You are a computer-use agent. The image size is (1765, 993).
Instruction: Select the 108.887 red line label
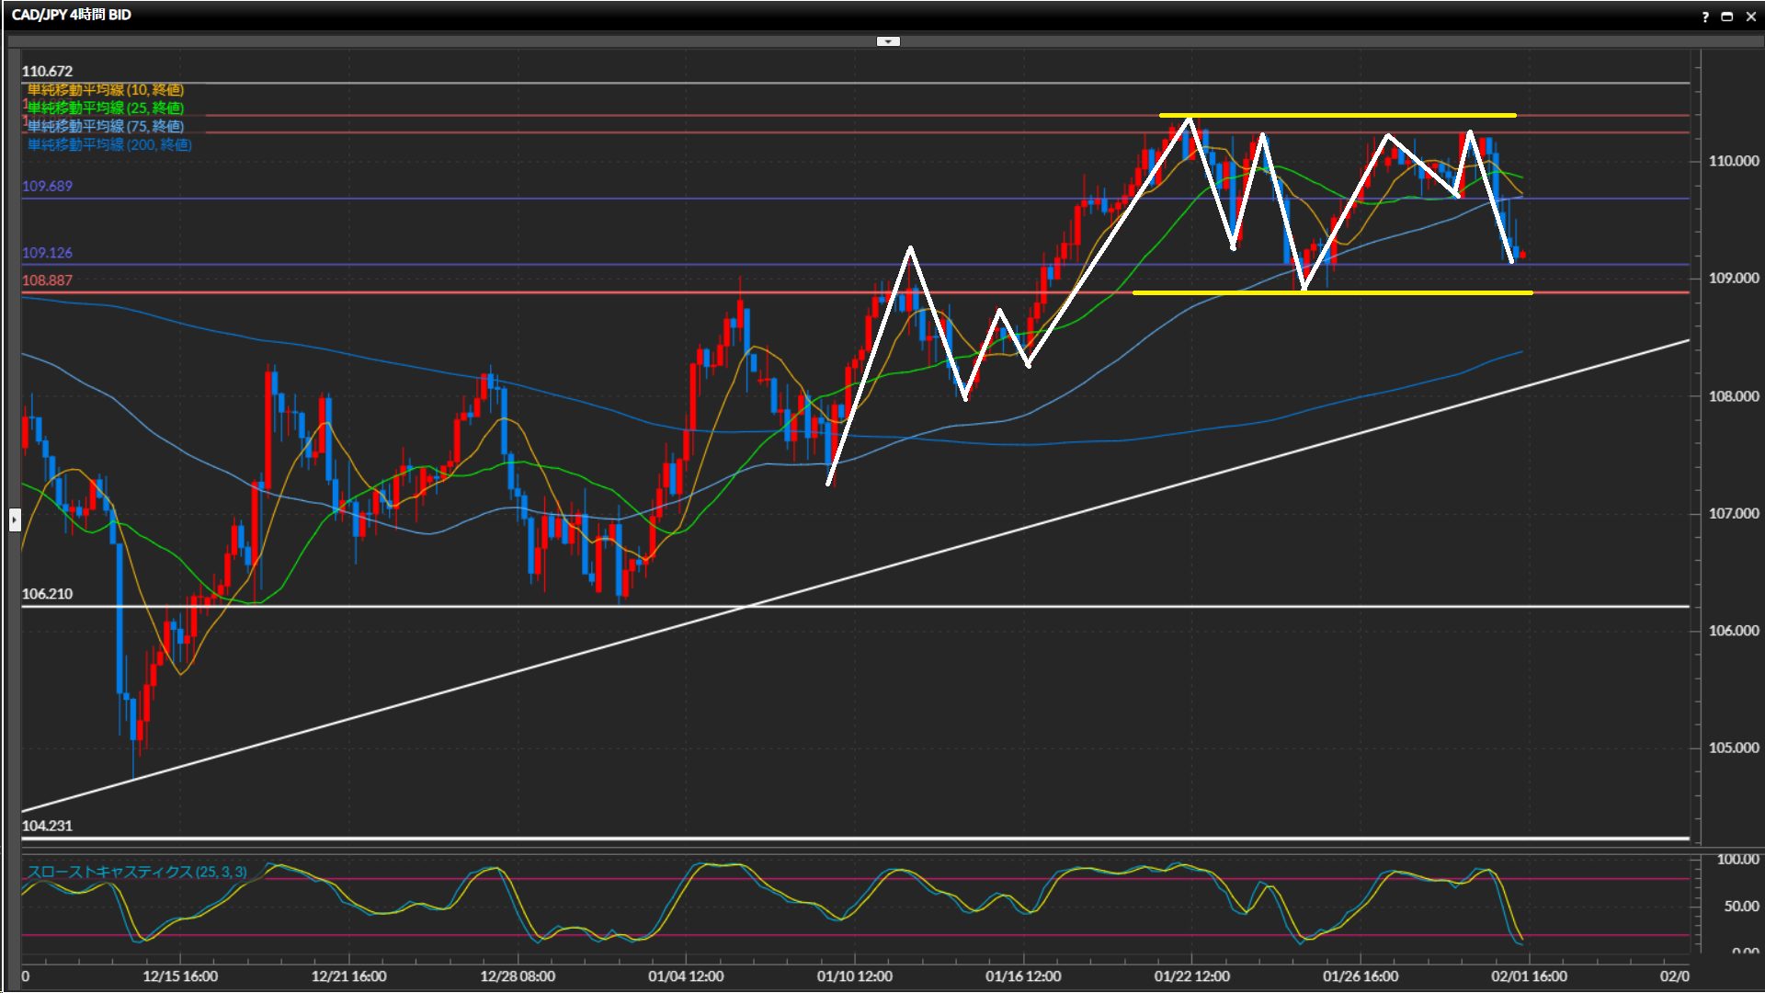coord(47,280)
